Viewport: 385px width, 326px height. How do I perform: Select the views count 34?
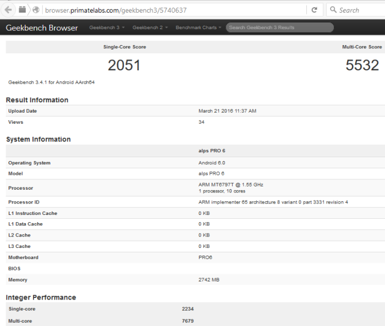pyautogui.click(x=201, y=122)
